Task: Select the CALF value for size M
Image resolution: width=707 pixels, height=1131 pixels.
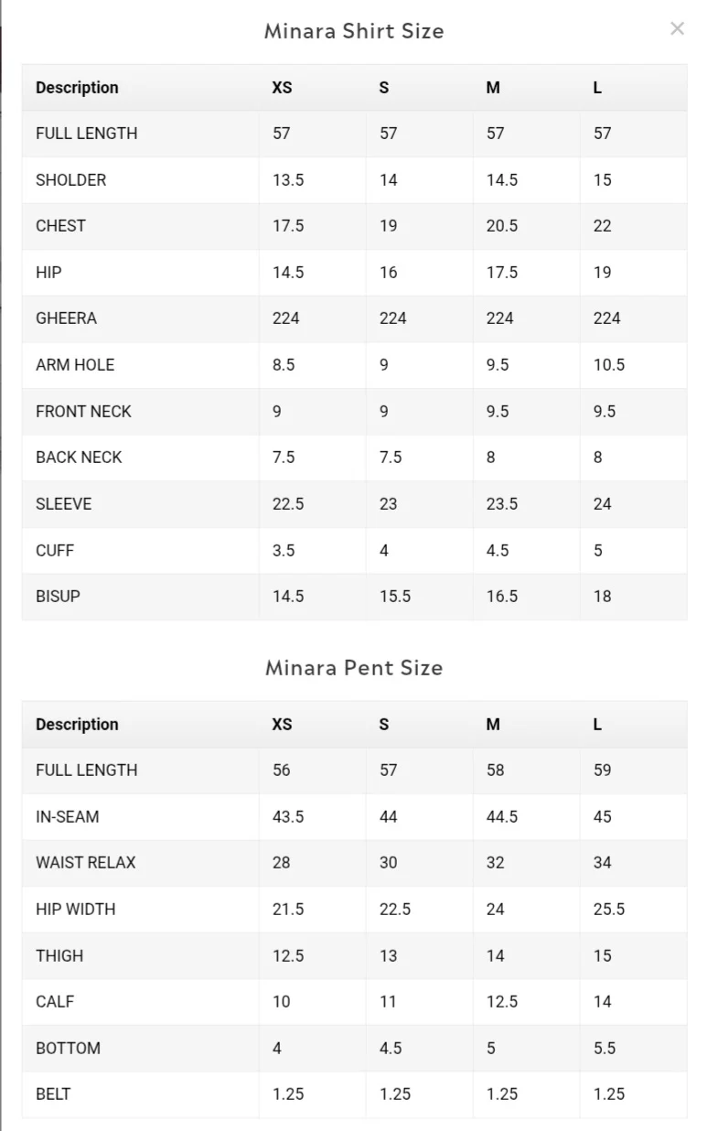Action: pos(502,1002)
